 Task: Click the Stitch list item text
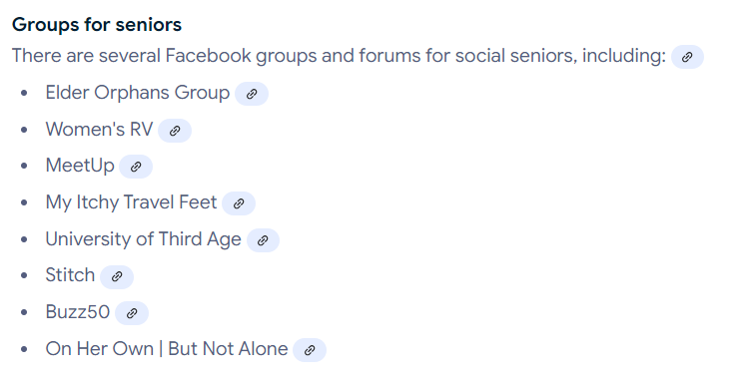pyautogui.click(x=70, y=275)
